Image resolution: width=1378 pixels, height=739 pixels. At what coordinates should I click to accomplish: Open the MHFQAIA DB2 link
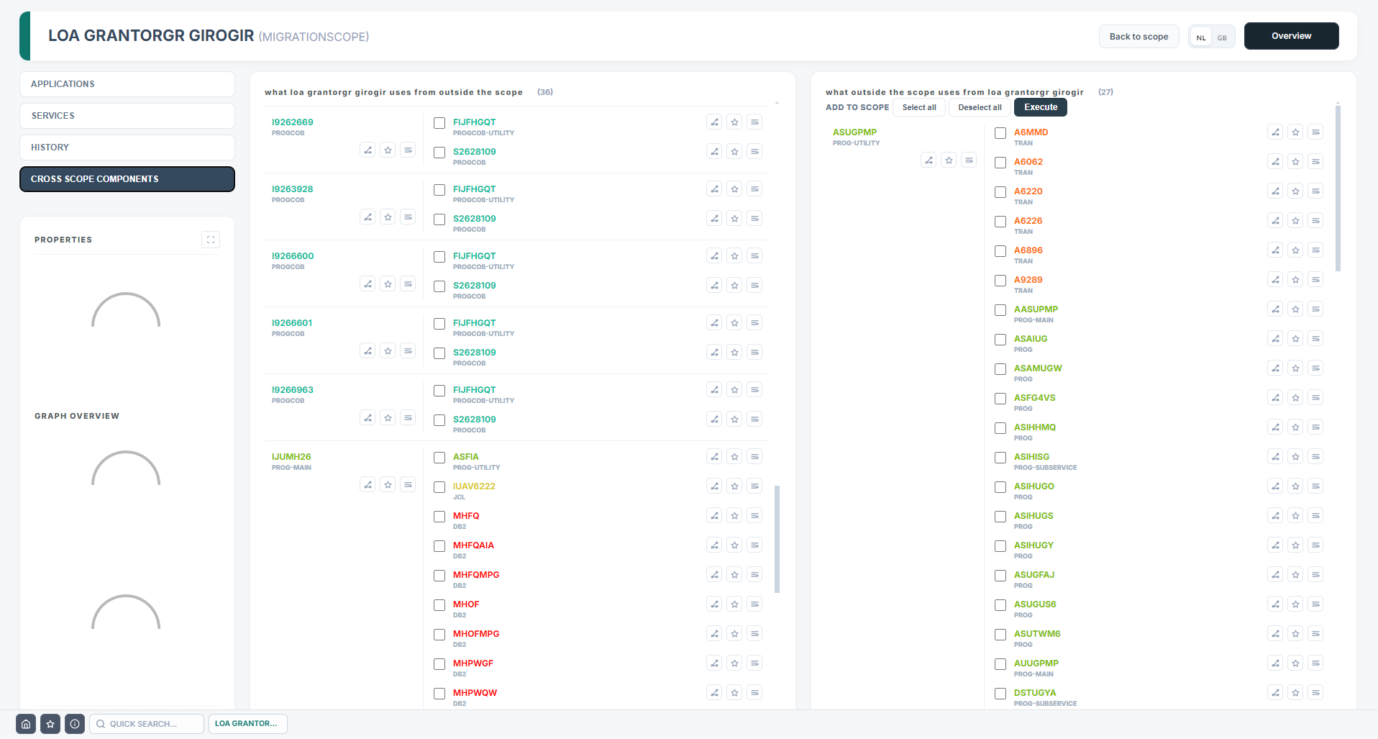pyautogui.click(x=473, y=545)
